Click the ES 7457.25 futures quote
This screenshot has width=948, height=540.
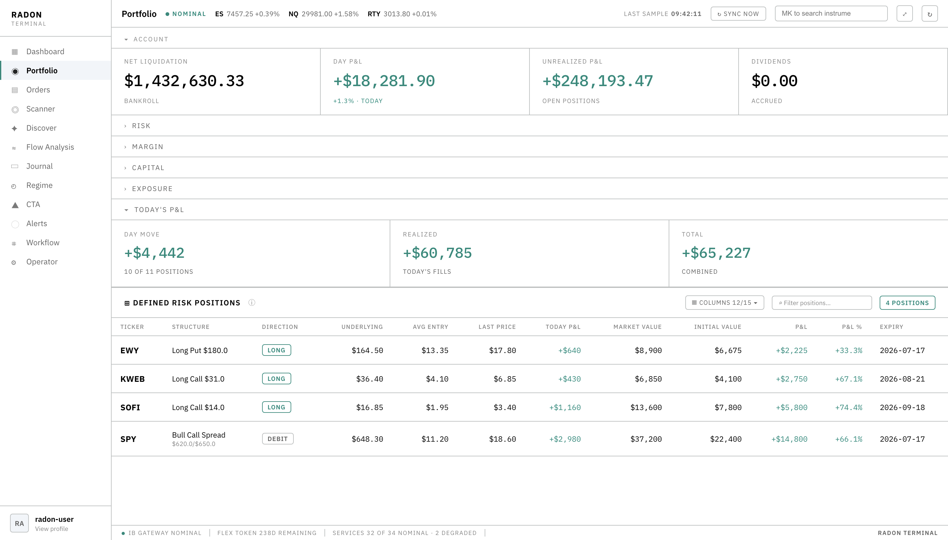pyautogui.click(x=247, y=14)
